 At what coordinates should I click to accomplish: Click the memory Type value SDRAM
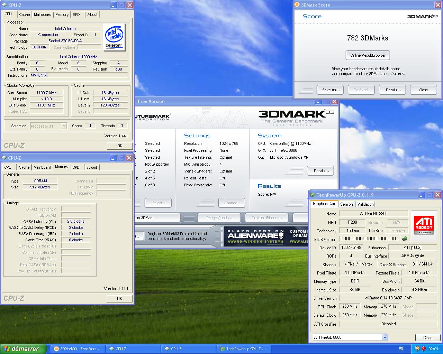coord(40,181)
